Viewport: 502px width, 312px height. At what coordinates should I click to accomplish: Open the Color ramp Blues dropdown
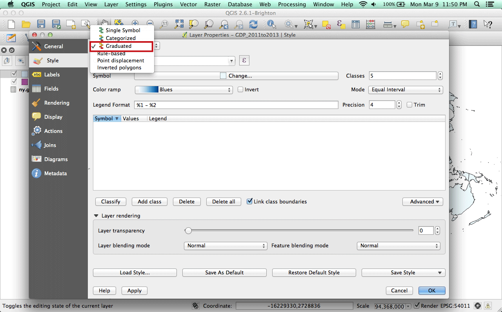coord(184,90)
